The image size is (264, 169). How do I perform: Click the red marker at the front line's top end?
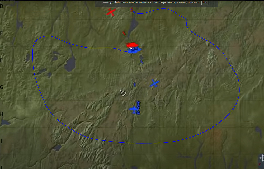coord(131,10)
